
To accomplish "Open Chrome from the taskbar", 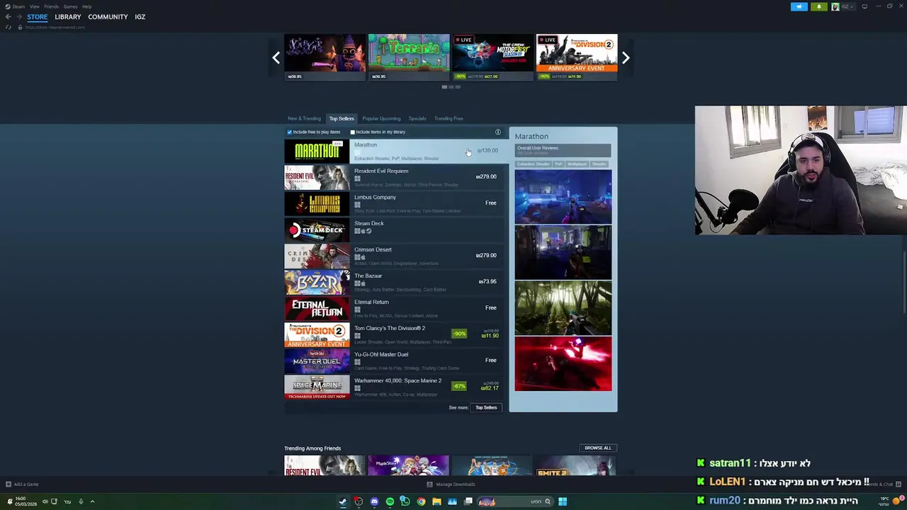I will pyautogui.click(x=421, y=501).
